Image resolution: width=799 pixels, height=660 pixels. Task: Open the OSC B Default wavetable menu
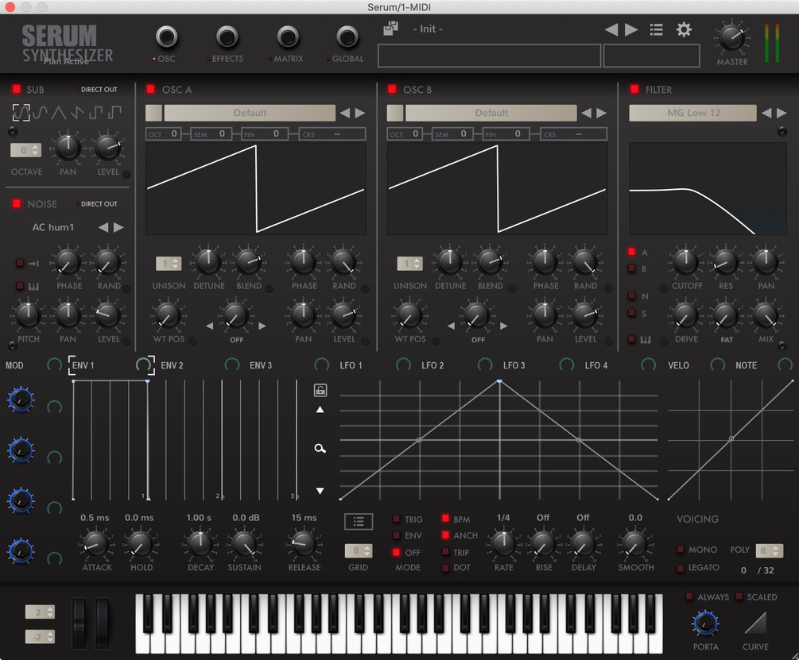click(491, 113)
